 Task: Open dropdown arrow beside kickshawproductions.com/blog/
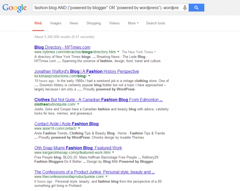click(89, 76)
